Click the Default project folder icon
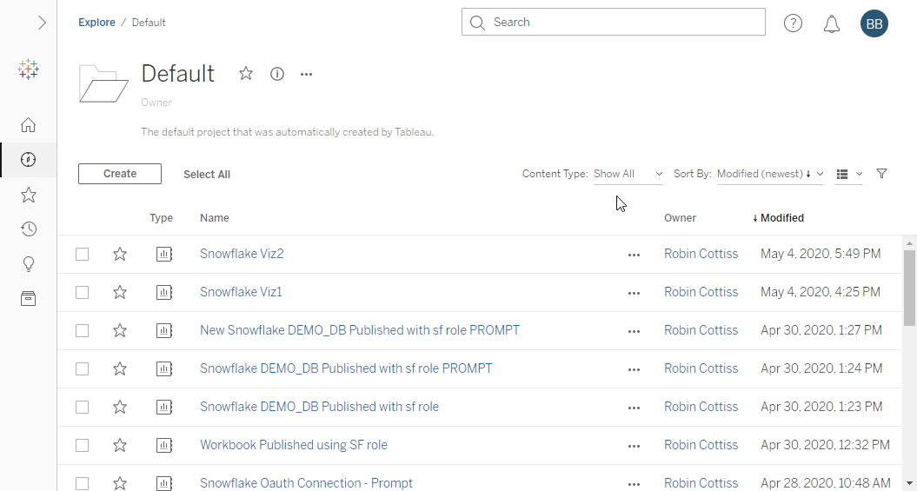 pos(103,83)
